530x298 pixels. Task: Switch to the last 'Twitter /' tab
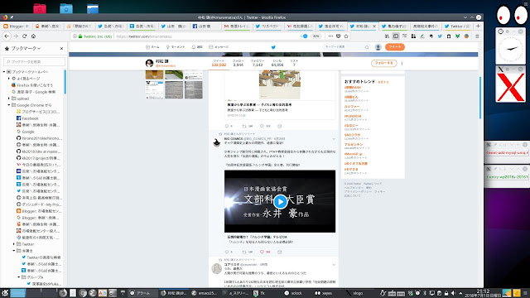pos(456,26)
